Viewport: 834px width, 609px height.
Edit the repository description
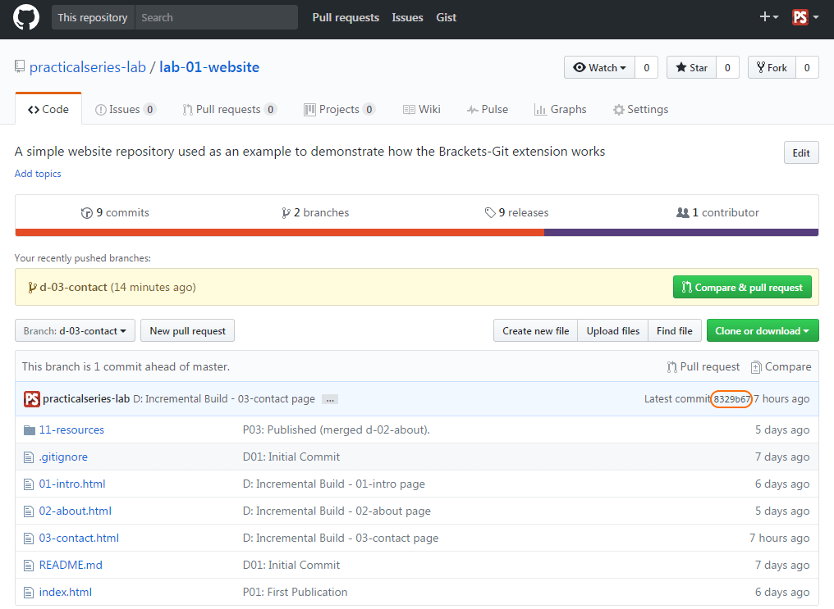(801, 153)
